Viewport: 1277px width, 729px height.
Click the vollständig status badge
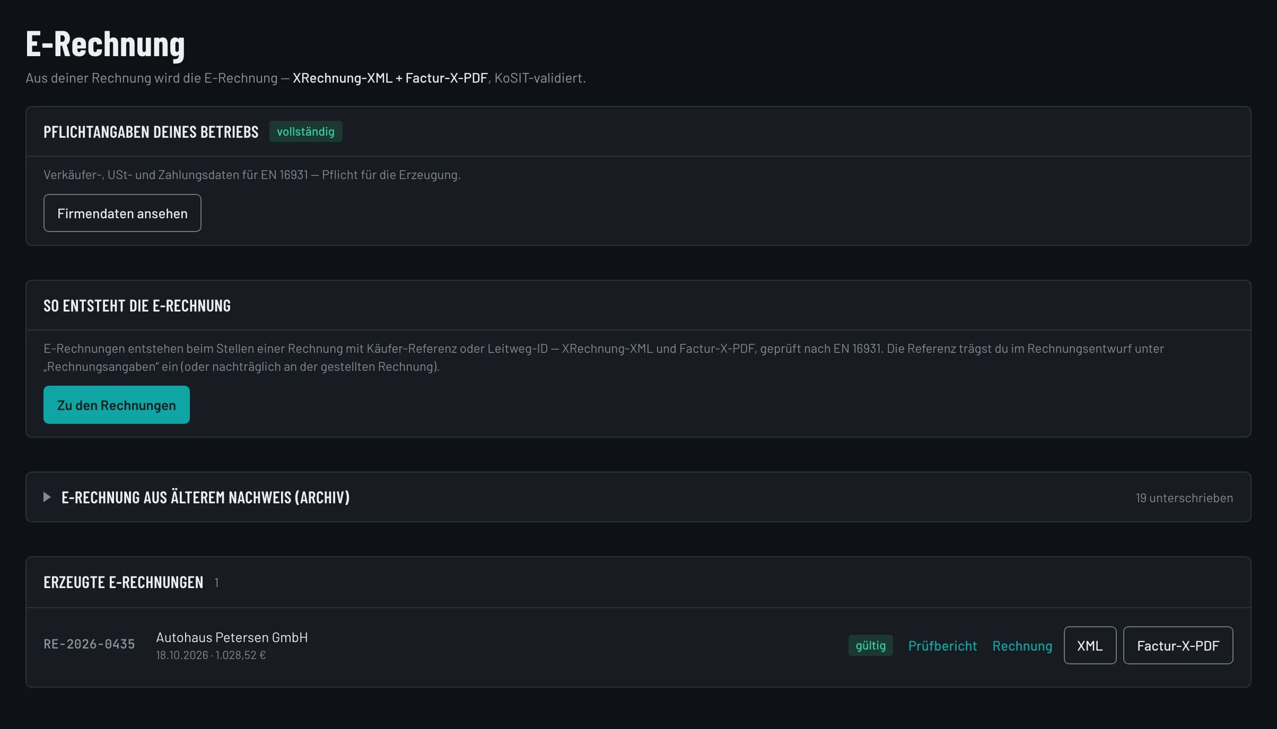pyautogui.click(x=305, y=131)
